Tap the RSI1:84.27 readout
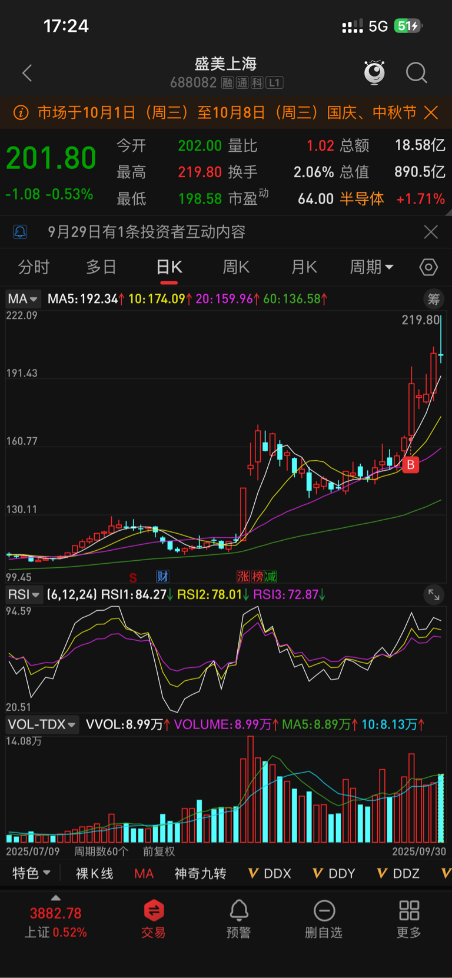This screenshot has height=978, width=452. tap(137, 595)
